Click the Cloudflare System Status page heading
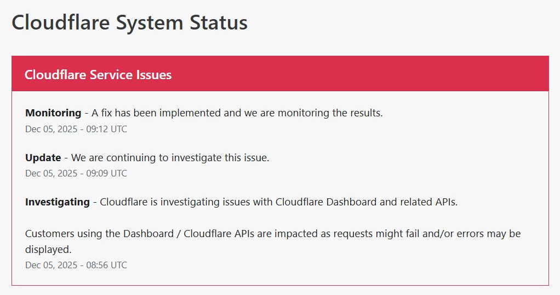The height and width of the screenshot is (295, 560). 129,23
